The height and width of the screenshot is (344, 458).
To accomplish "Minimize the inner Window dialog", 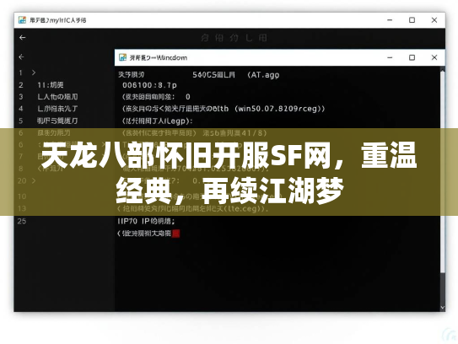I will click(x=390, y=57).
